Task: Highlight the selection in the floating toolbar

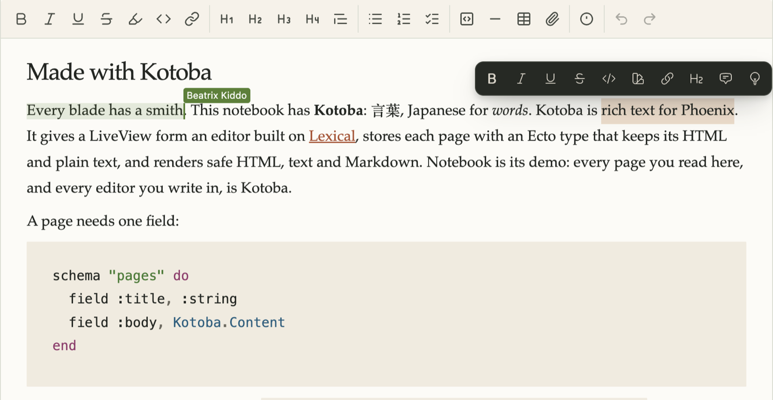Action: [x=638, y=79]
